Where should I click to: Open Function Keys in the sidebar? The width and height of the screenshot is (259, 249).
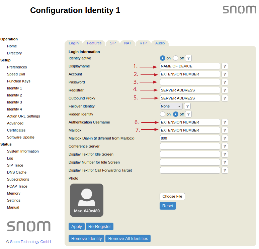tap(19, 81)
